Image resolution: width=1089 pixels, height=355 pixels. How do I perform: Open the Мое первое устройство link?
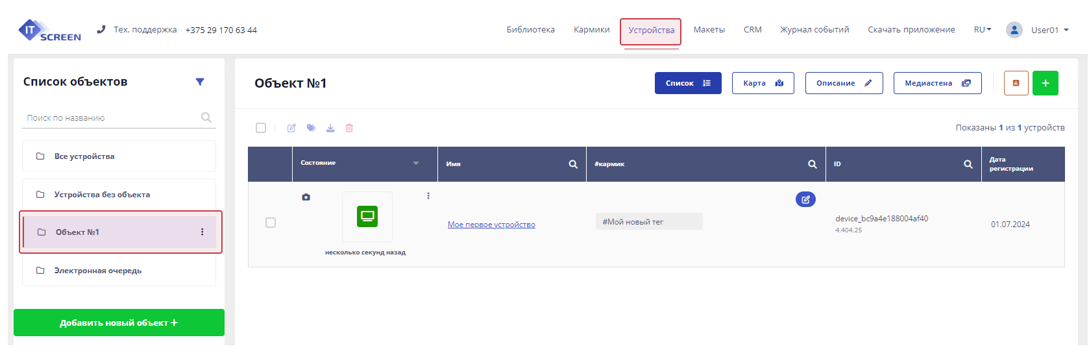[491, 225]
